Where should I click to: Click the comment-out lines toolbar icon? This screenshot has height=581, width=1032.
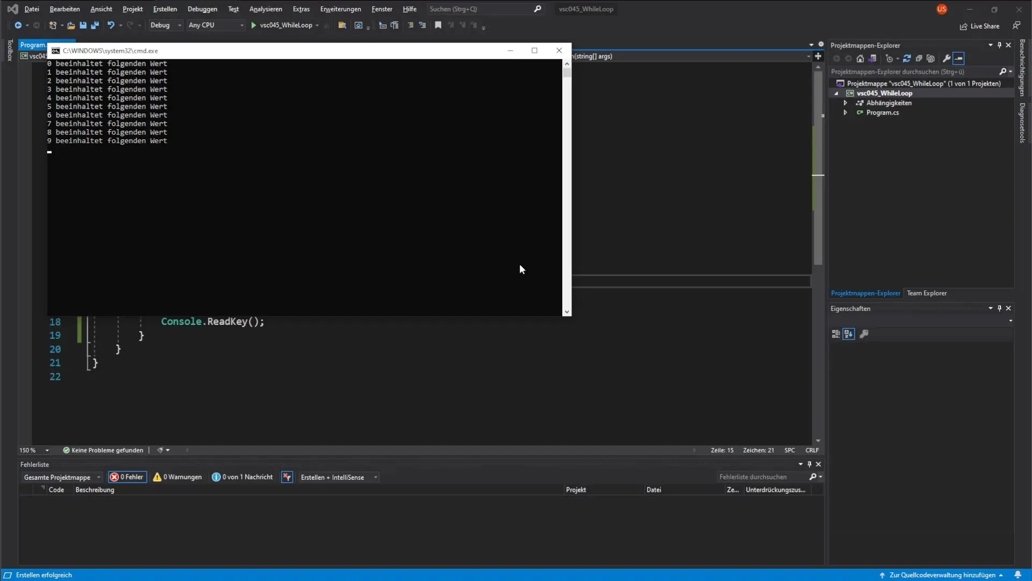tap(411, 25)
